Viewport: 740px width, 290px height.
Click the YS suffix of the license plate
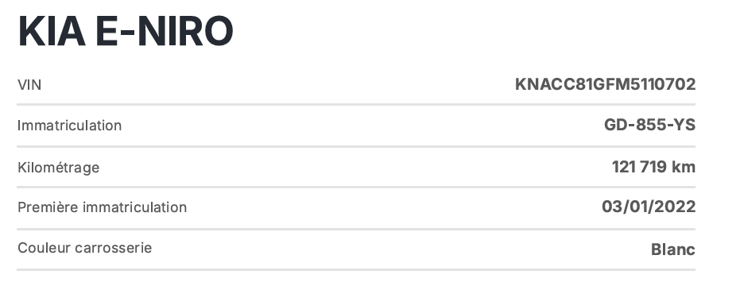click(686, 126)
